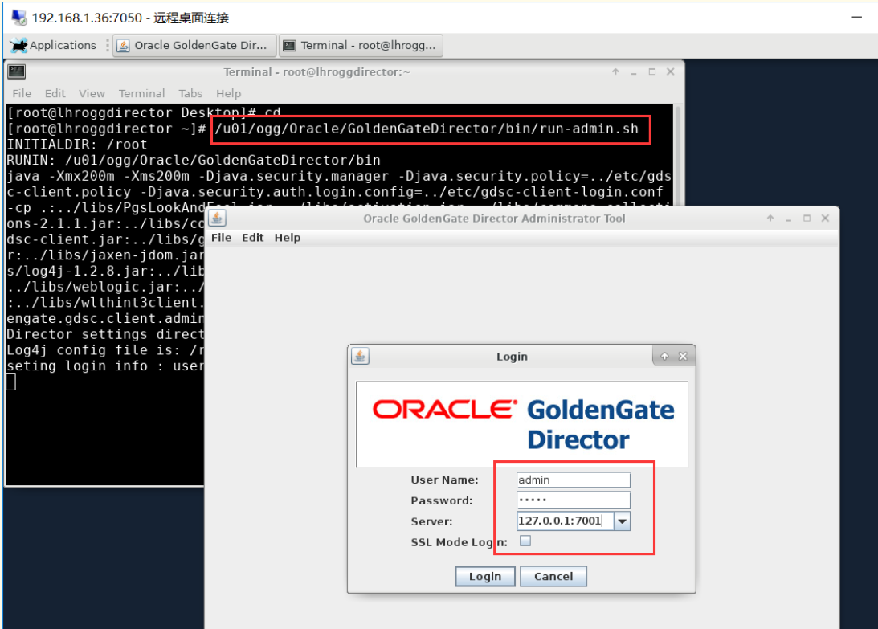878x629 pixels.
Task: Click the Login button
Action: (485, 576)
